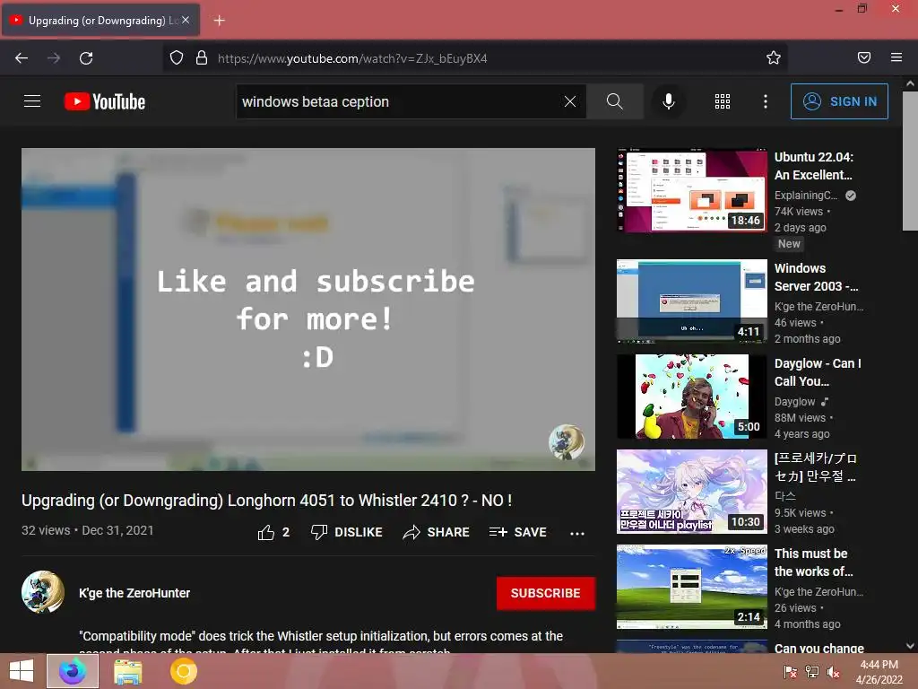Click 'This must be the works of...' title
Image resolution: width=918 pixels, height=689 pixels.
click(813, 563)
